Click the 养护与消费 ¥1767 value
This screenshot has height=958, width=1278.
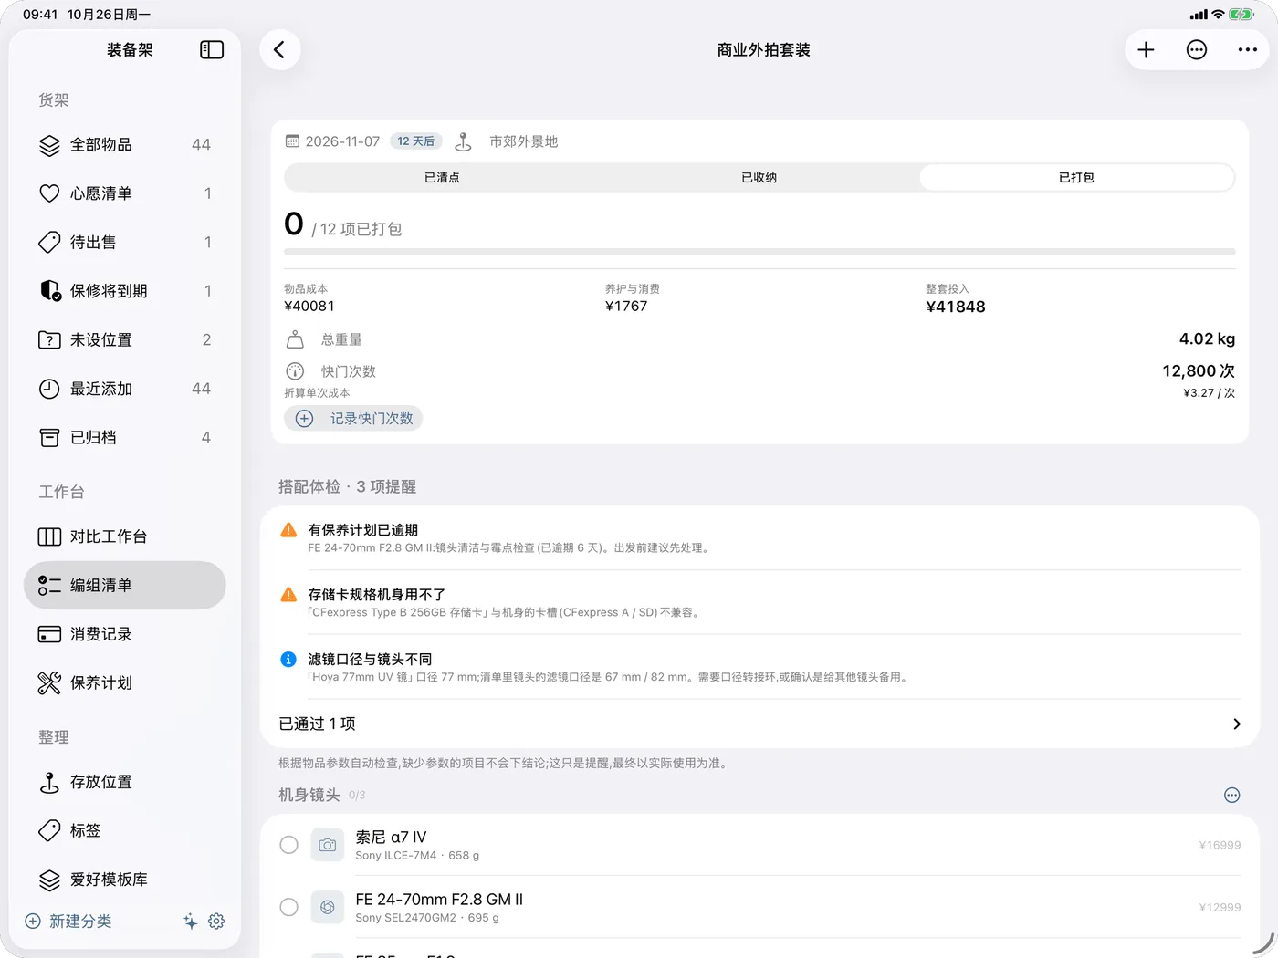626,307
